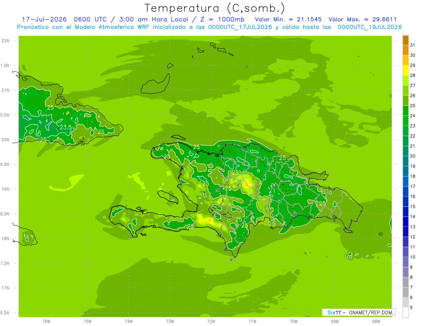This screenshot has width=422, height=326.
Task: Click the legend value "27" on color scale
Action: [x=413, y=85]
